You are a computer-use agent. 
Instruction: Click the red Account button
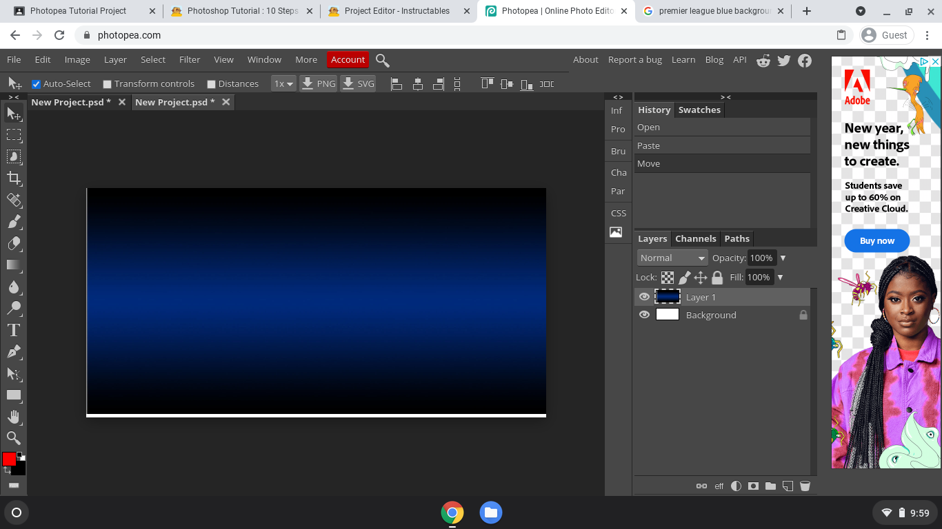point(348,59)
